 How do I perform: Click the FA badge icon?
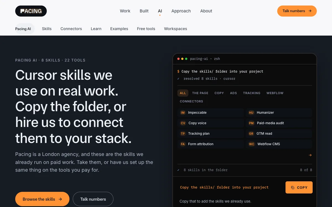pos(183,144)
